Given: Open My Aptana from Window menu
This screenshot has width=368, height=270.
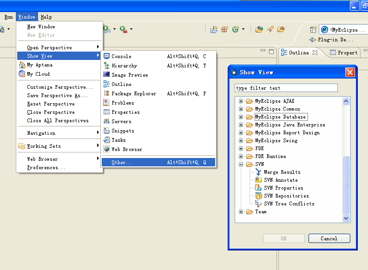Looking at the screenshot, I should click(59, 65).
